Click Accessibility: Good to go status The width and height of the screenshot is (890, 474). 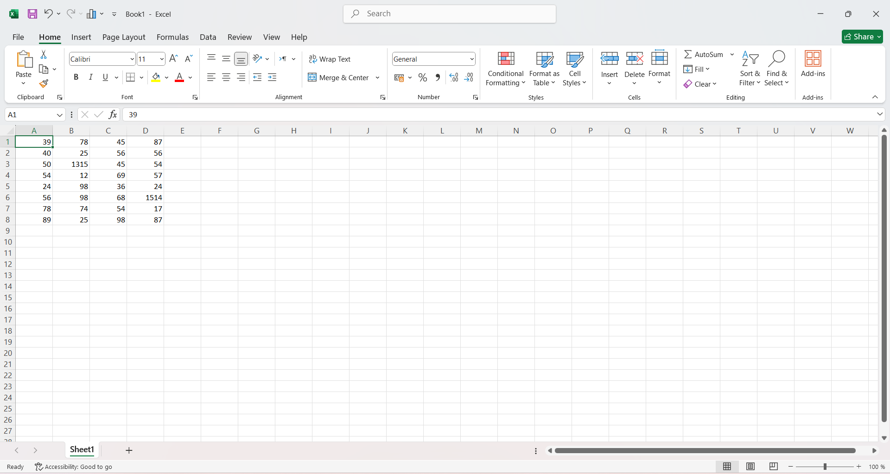pyautogui.click(x=73, y=467)
